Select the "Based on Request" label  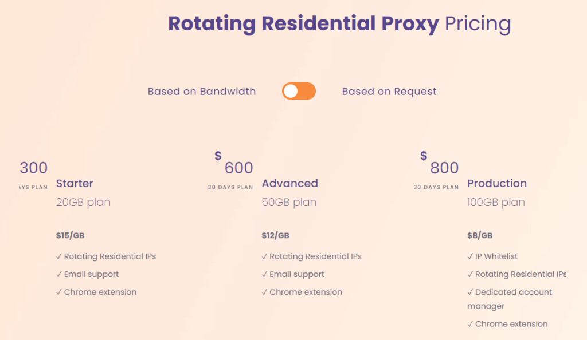(389, 92)
